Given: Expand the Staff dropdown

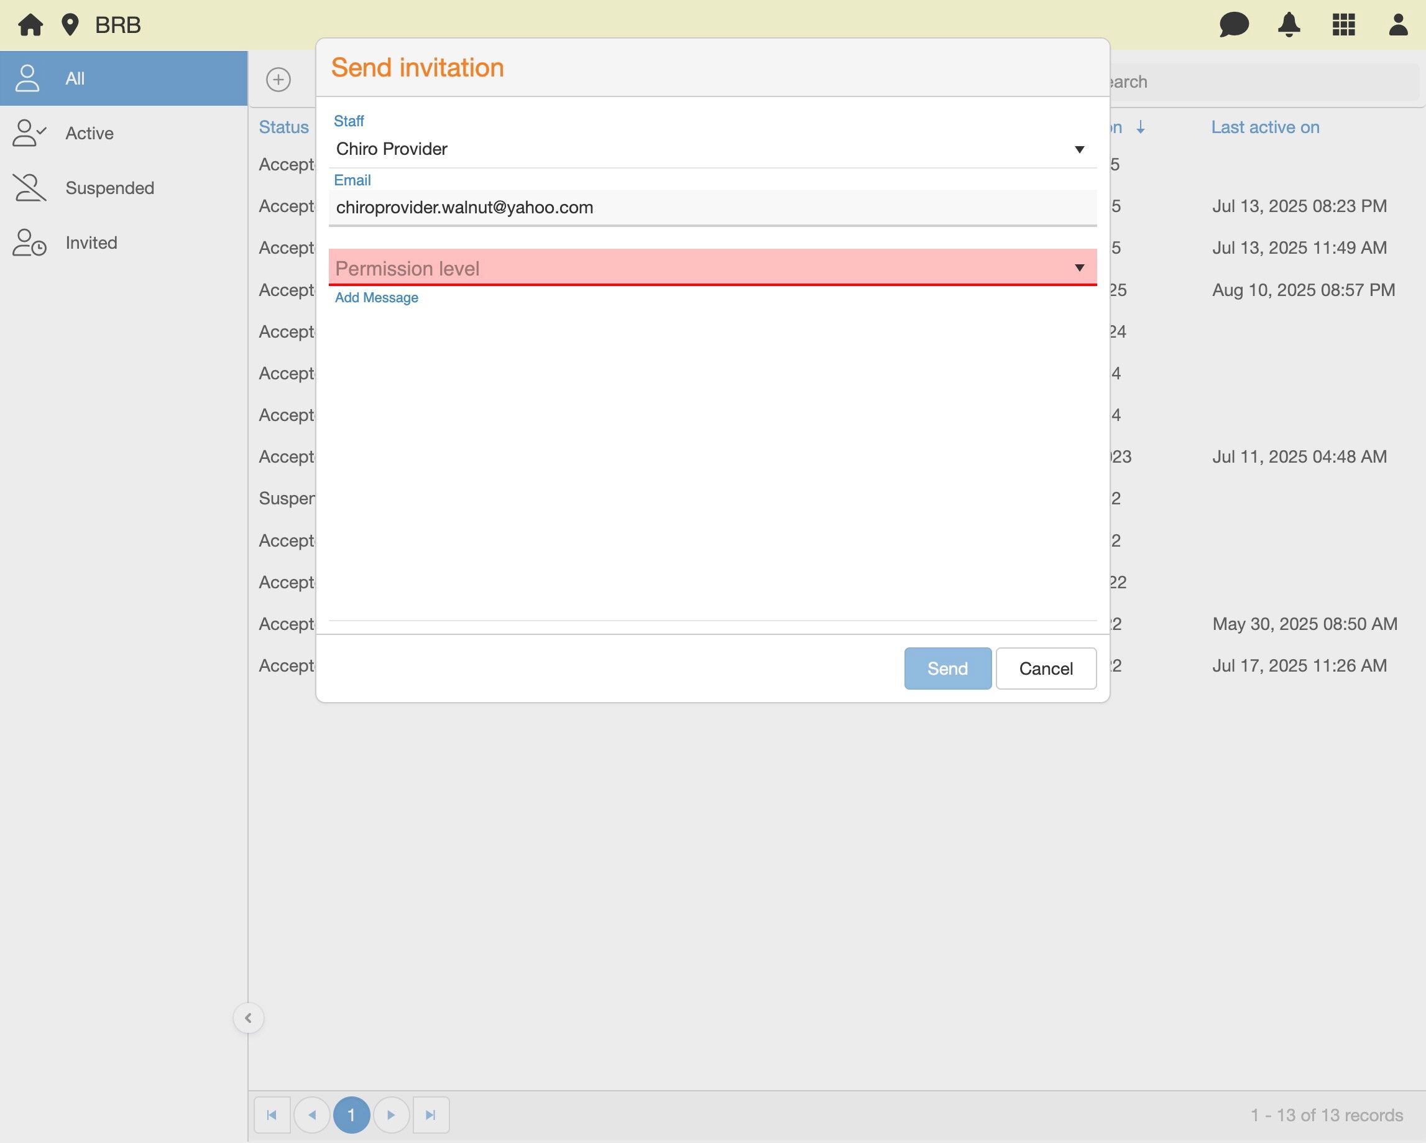Looking at the screenshot, I should [x=1079, y=150].
